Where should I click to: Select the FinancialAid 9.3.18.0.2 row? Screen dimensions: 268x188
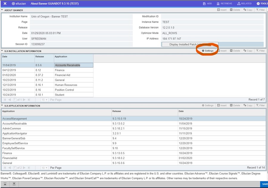coord(134,158)
